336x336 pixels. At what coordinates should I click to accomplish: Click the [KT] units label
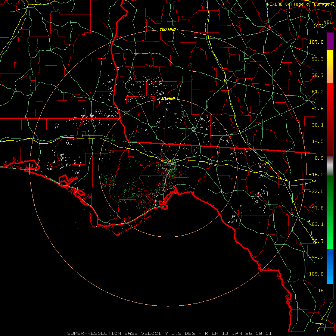[x=319, y=26]
